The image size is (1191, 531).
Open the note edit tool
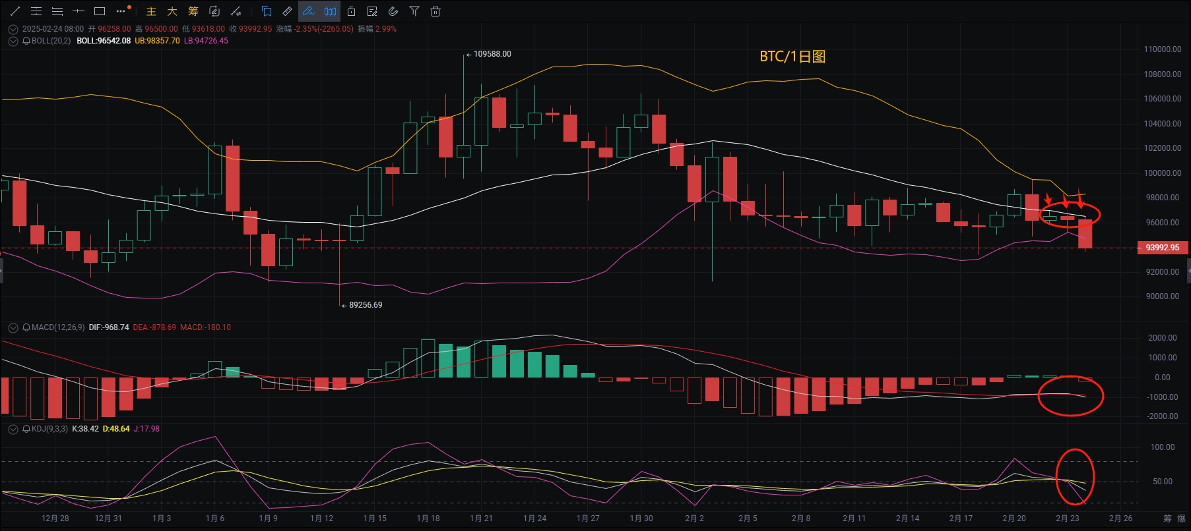tap(372, 11)
